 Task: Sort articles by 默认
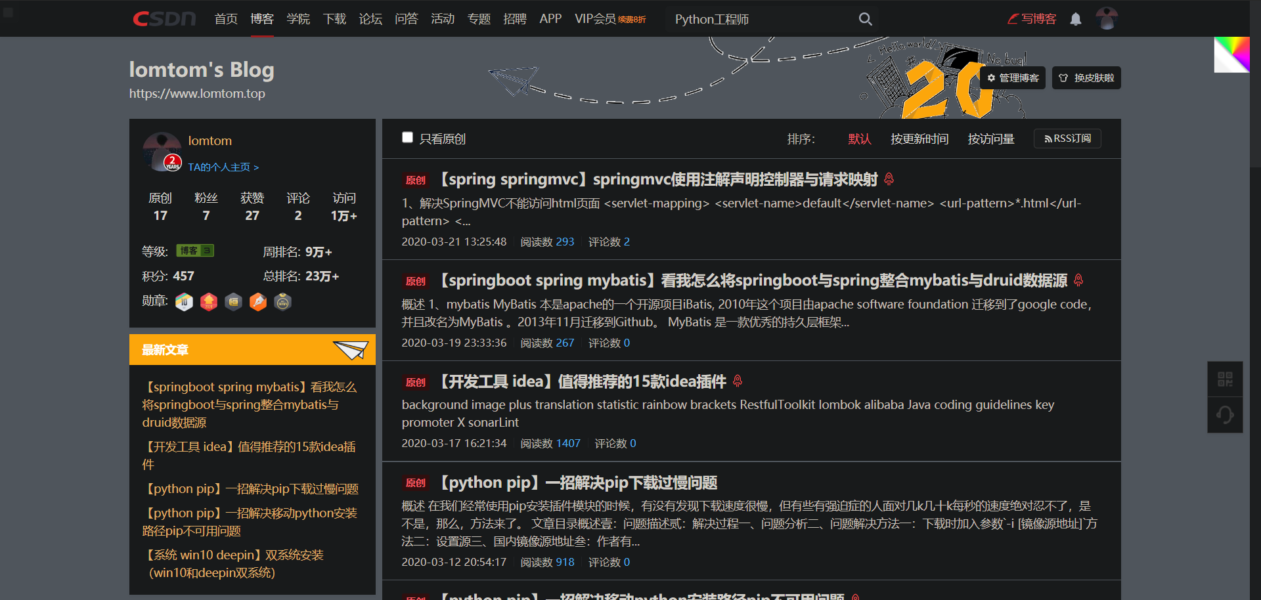[x=860, y=139]
